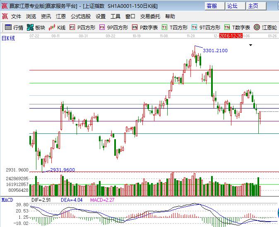Open the 公式选股 menu
The width and height of the screenshot is (279, 227).
pyautogui.click(x=80, y=17)
